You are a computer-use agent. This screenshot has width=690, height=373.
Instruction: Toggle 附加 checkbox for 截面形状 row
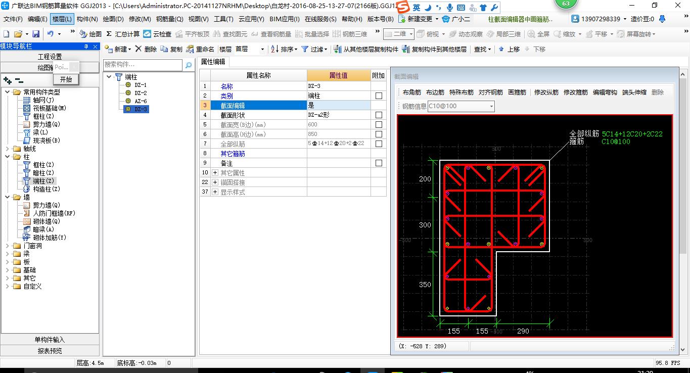point(379,115)
